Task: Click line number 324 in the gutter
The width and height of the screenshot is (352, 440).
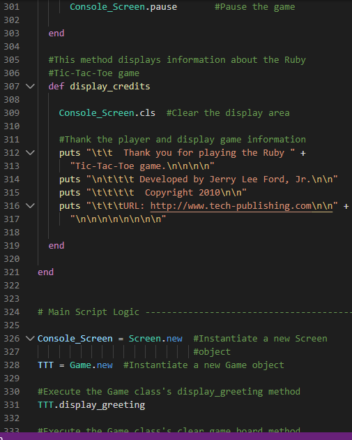Action: (11, 312)
